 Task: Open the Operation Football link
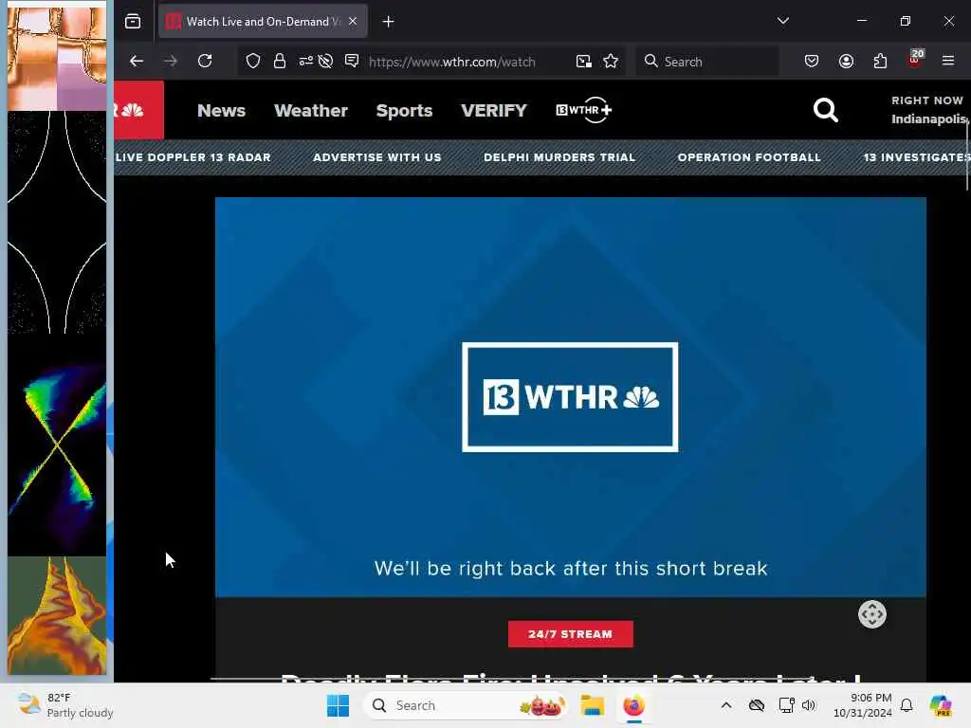[749, 157]
